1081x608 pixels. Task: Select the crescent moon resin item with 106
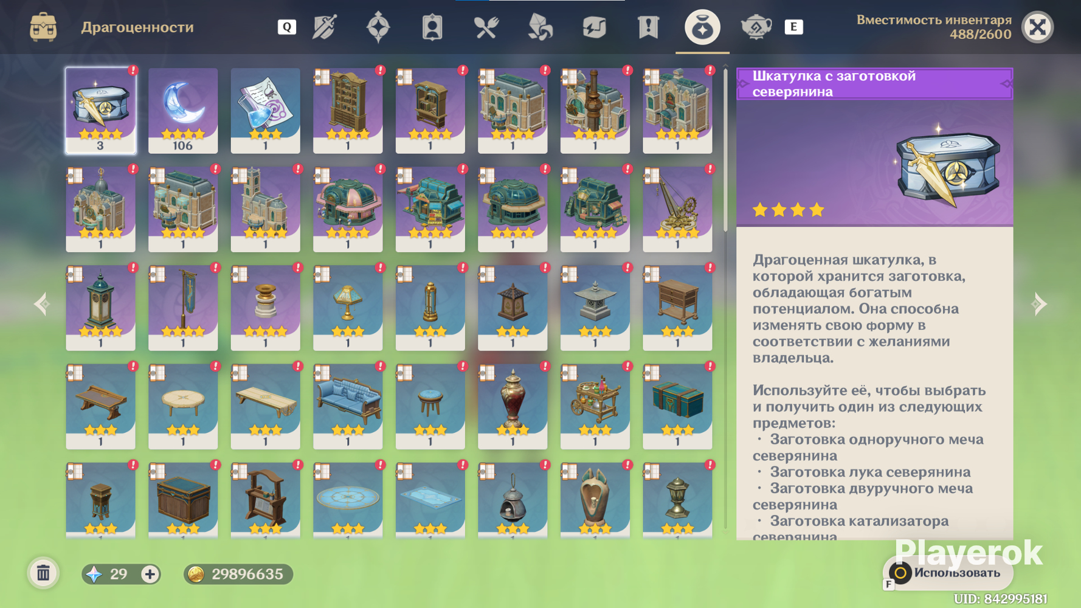tap(183, 110)
